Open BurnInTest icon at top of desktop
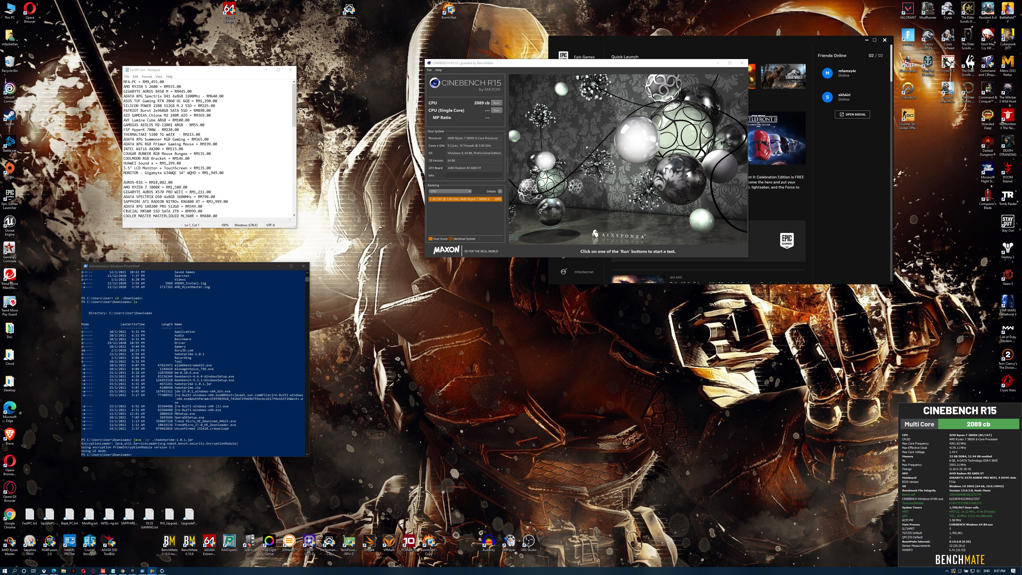1022x575 pixels. tap(449, 11)
